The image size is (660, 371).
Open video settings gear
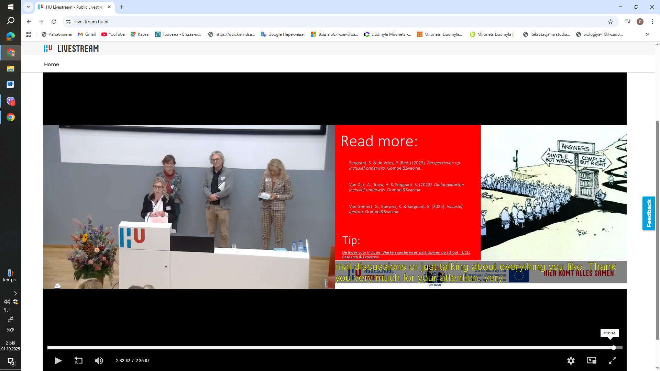571,361
